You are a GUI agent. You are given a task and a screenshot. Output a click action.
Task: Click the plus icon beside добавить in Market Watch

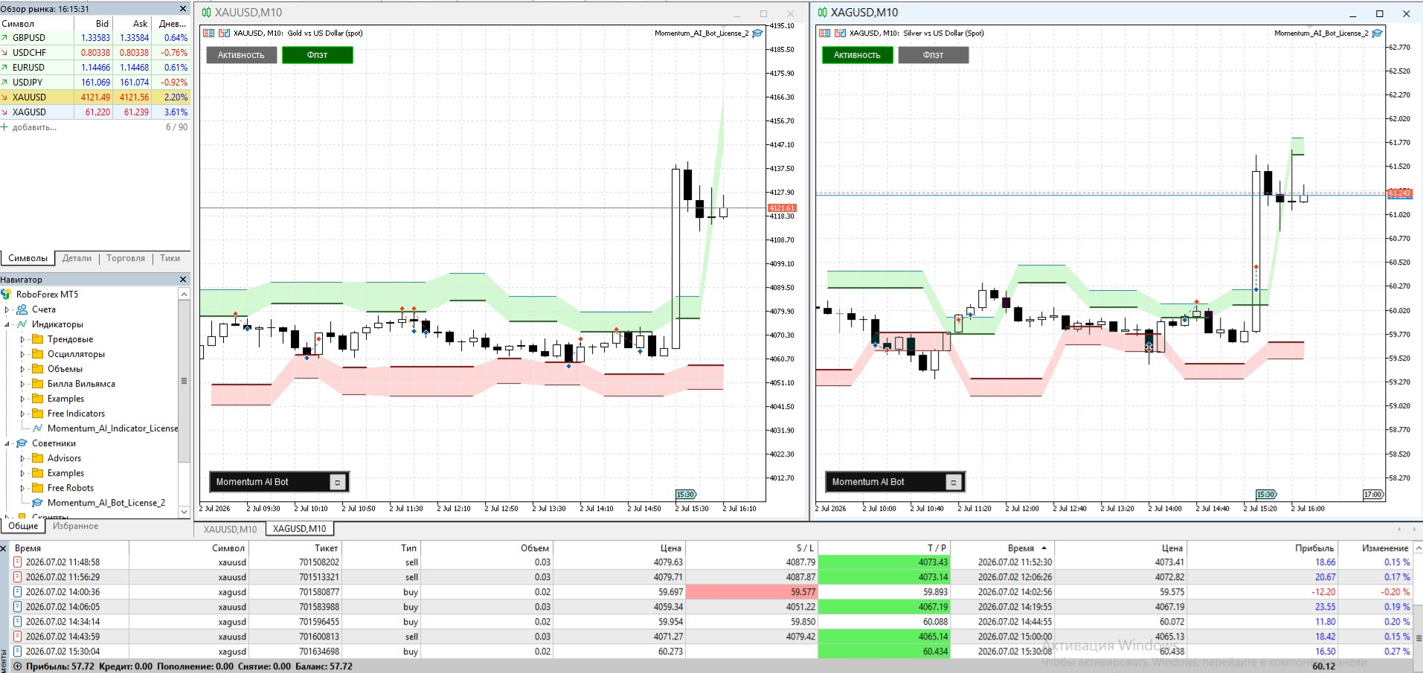pyautogui.click(x=4, y=127)
